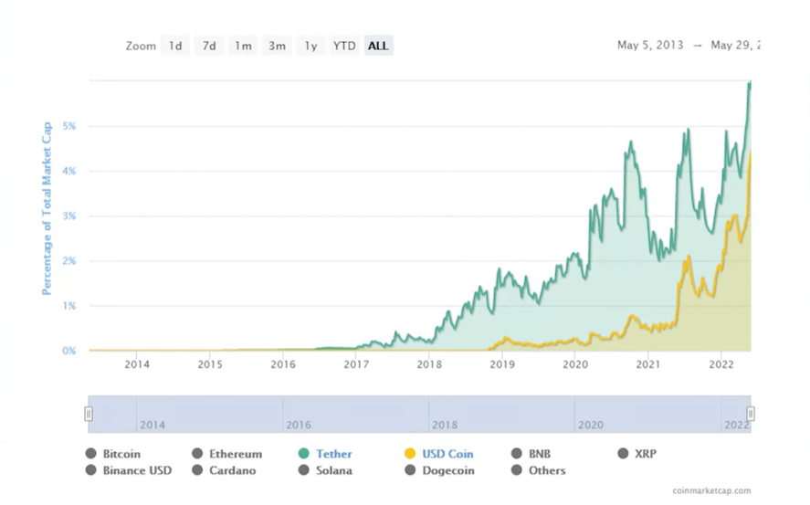810x505 pixels.
Task: Click the left navigator range handle
Action: 89,414
